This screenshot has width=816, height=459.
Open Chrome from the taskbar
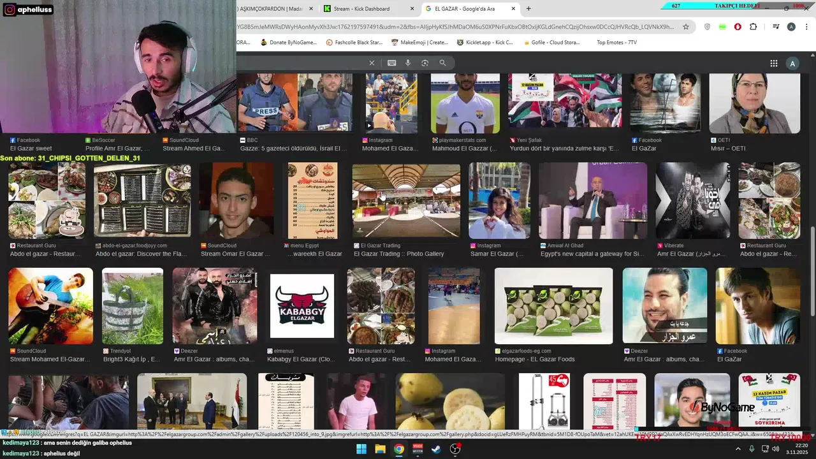pyautogui.click(x=398, y=449)
